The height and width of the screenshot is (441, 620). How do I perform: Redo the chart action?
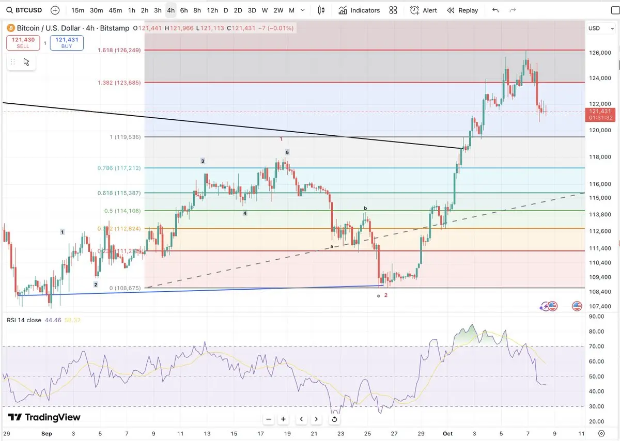(x=513, y=10)
